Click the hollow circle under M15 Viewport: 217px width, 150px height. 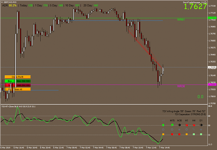pos(172,130)
